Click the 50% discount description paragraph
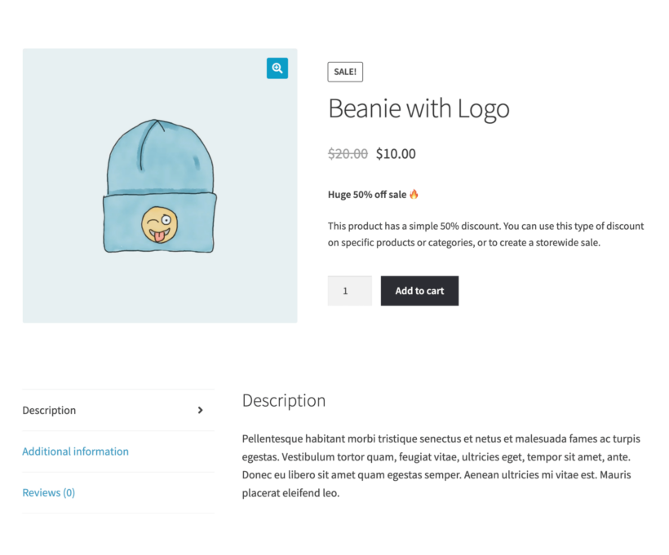This screenshot has height=555, width=669. 485,234
